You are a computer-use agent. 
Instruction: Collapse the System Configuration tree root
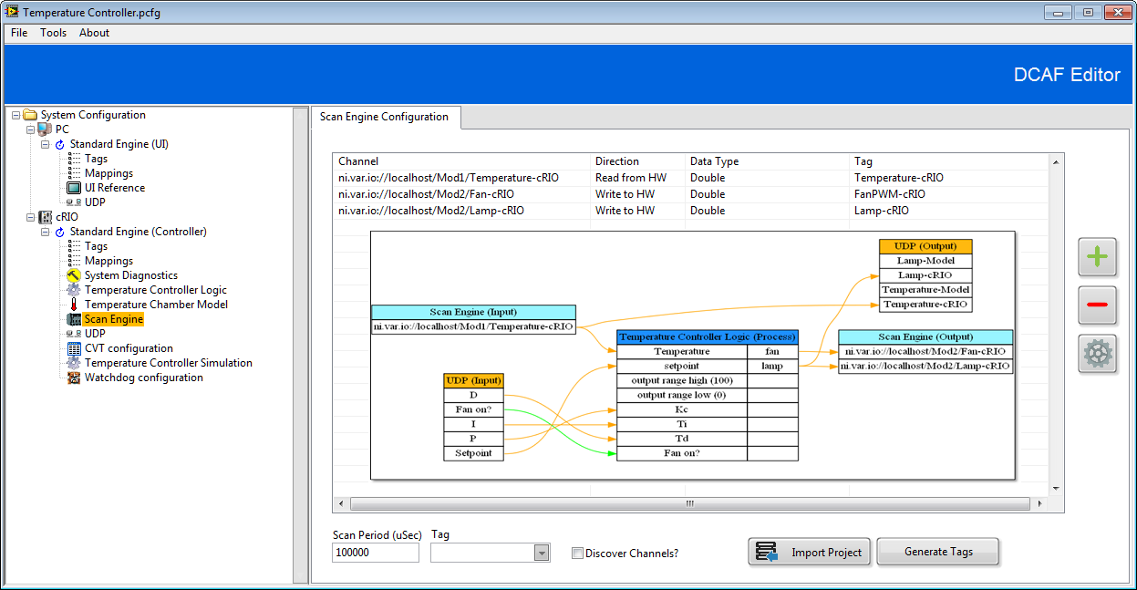coord(16,115)
